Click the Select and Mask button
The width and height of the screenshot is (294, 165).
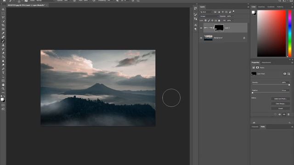280,99
